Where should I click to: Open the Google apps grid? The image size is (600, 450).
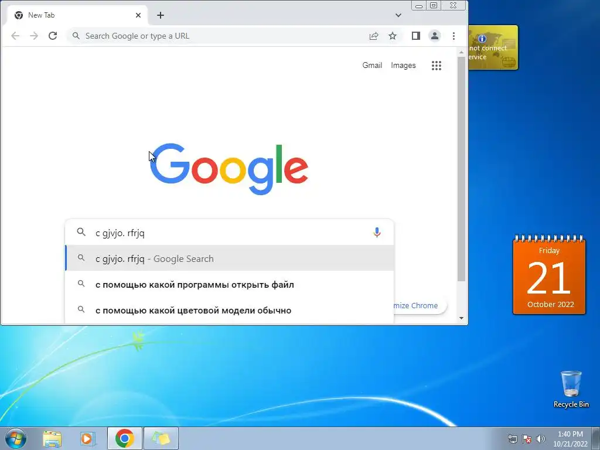click(x=437, y=66)
